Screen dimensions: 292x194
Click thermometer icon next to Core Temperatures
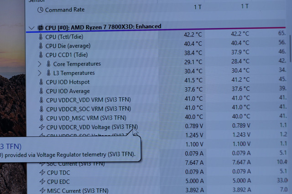click(x=48, y=64)
